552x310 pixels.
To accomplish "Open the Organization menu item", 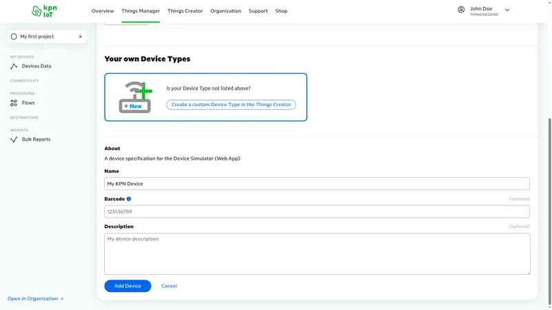I will coord(226,11).
